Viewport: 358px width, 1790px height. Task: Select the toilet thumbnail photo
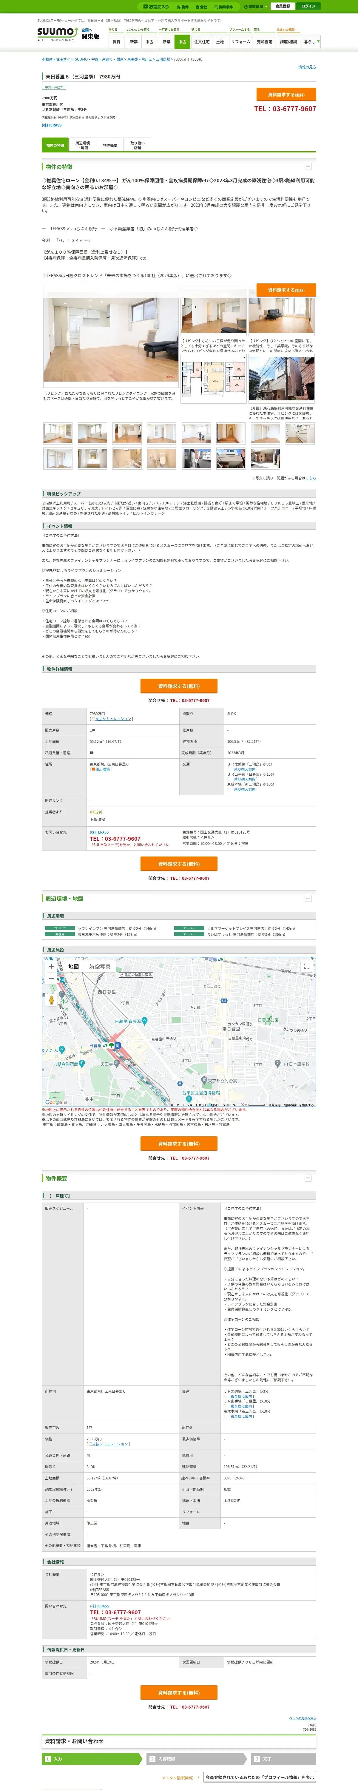click(x=162, y=458)
